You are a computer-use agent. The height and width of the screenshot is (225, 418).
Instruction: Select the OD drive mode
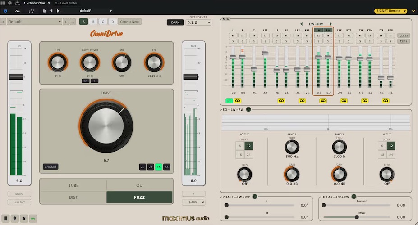coord(139,185)
